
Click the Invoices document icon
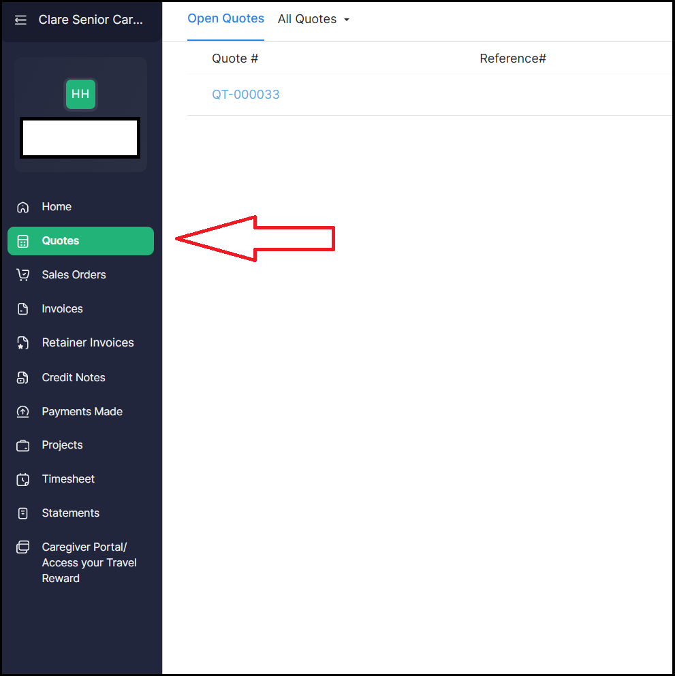click(x=23, y=309)
